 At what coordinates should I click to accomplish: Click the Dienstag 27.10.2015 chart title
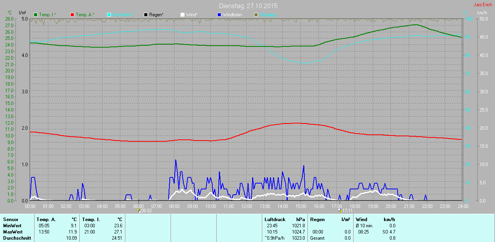(x=248, y=6)
